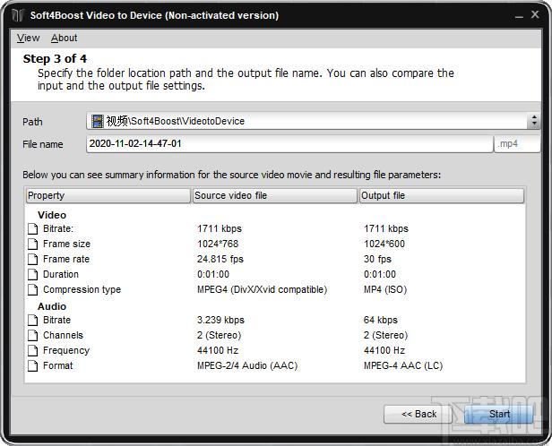Click the Source video file column header

click(274, 195)
